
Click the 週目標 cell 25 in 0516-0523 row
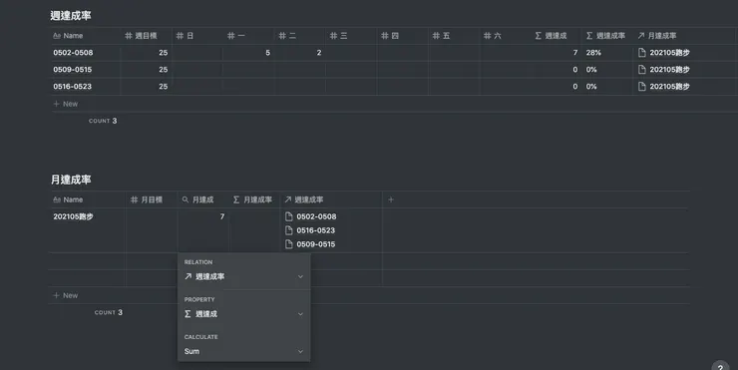coord(147,87)
